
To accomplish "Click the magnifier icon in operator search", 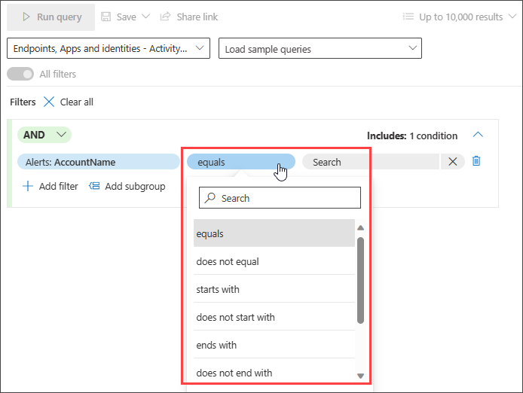I will point(210,198).
